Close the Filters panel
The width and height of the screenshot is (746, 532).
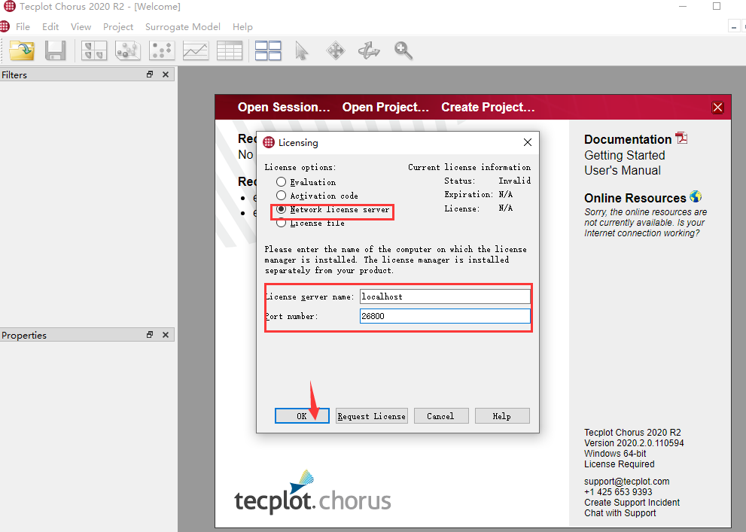(x=166, y=74)
